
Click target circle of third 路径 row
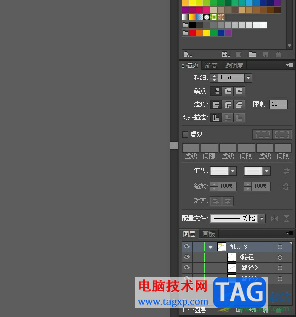point(280,279)
